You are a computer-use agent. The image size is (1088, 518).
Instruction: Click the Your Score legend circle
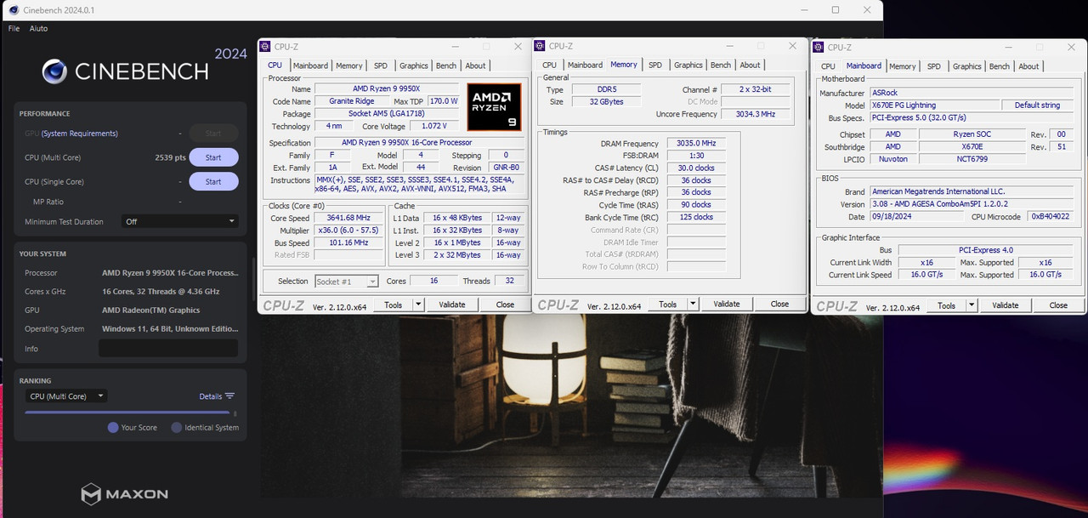click(x=113, y=428)
